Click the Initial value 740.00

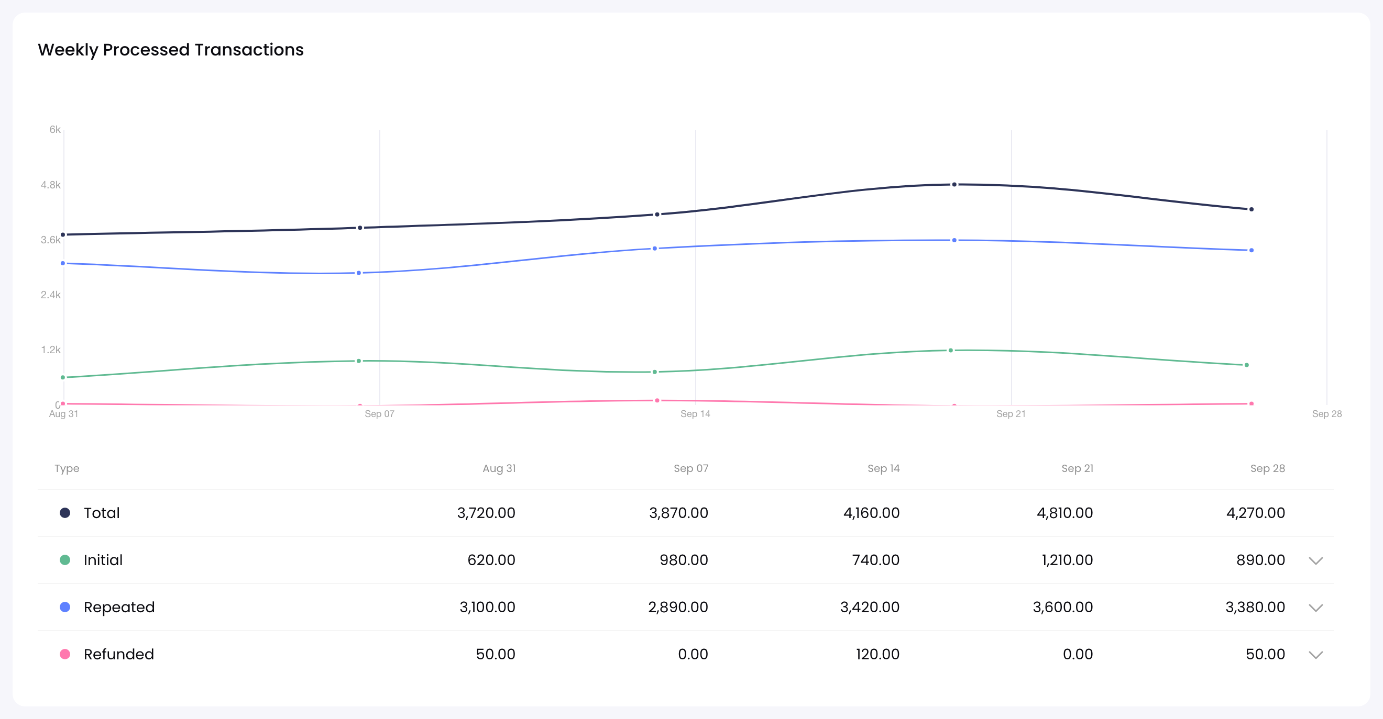[876, 560]
